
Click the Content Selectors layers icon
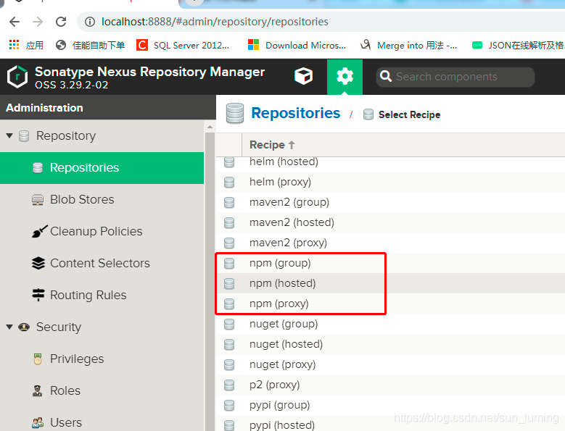point(38,263)
